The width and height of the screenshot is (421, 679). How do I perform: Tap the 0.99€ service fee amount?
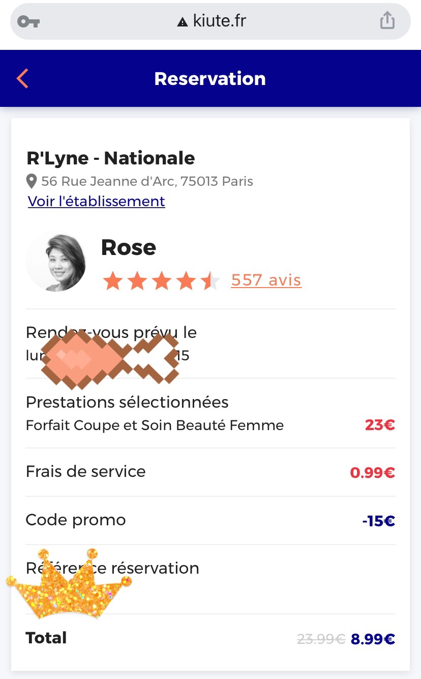(372, 473)
